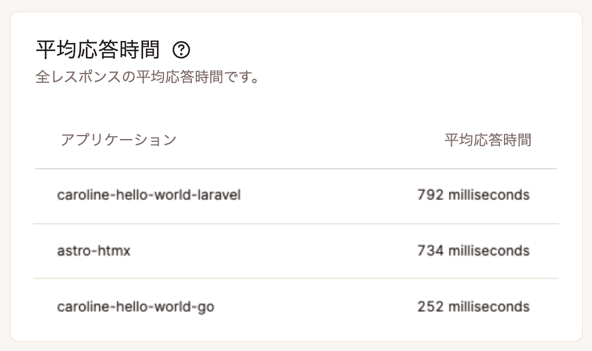Viewport: 592px width, 351px height.
Task: Select the number 792 in laravel row
Action: [430, 195]
